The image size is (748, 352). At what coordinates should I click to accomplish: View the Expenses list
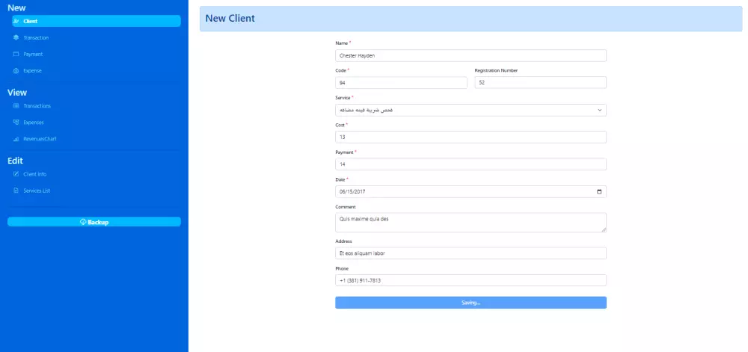click(x=96, y=123)
